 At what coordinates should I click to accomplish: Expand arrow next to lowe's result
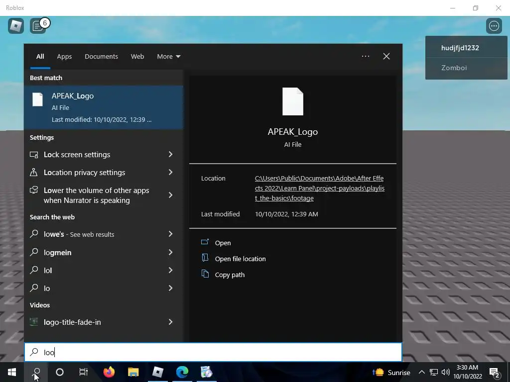(x=170, y=234)
